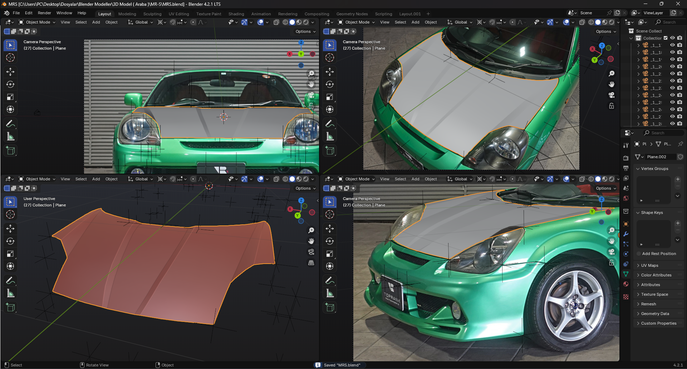The width and height of the screenshot is (687, 369).
Task: Expand the Geometry Data panel
Action: pyautogui.click(x=655, y=314)
